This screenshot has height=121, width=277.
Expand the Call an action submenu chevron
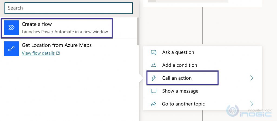coord(252,78)
